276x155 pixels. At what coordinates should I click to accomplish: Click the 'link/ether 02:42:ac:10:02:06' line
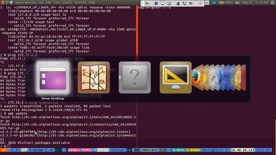click(x=56, y=37)
